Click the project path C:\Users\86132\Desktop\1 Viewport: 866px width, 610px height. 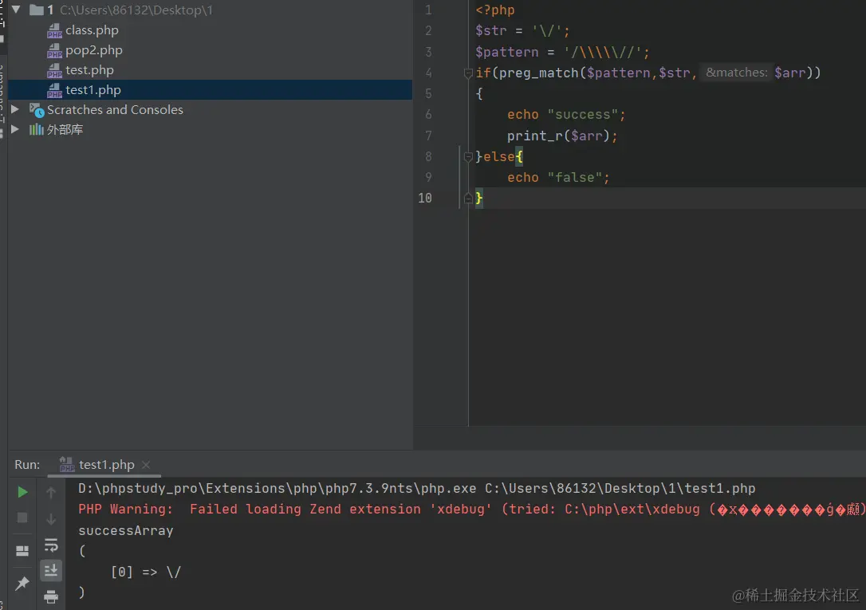[x=136, y=10]
